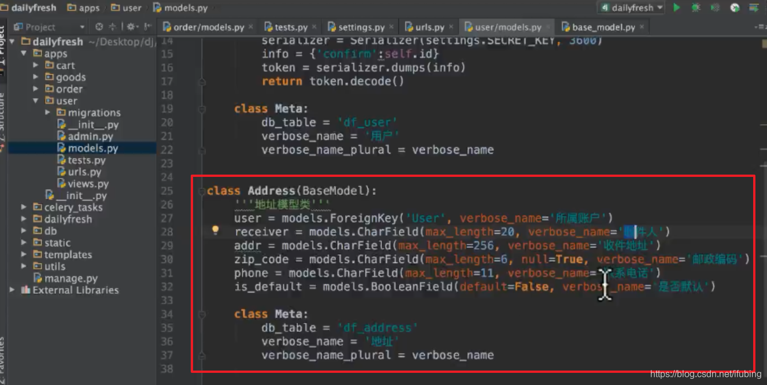Image resolution: width=767 pixels, height=385 pixels.
Task: Select models.py in project tree
Action: [88, 149]
